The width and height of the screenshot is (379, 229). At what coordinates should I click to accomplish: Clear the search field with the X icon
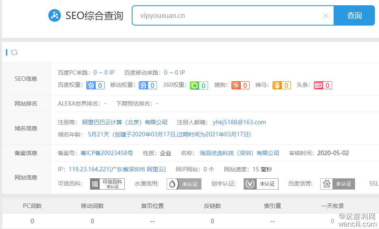coord(325,16)
